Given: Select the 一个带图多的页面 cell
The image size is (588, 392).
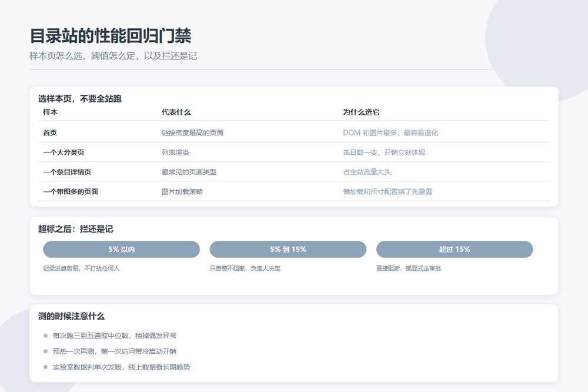Looking at the screenshot, I should coord(71,191).
